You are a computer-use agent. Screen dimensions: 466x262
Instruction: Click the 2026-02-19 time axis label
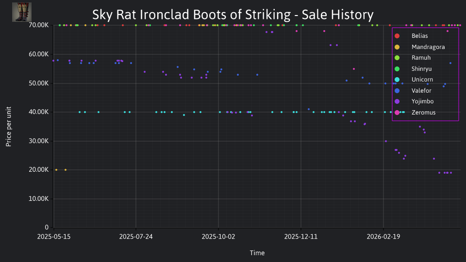(x=383, y=237)
